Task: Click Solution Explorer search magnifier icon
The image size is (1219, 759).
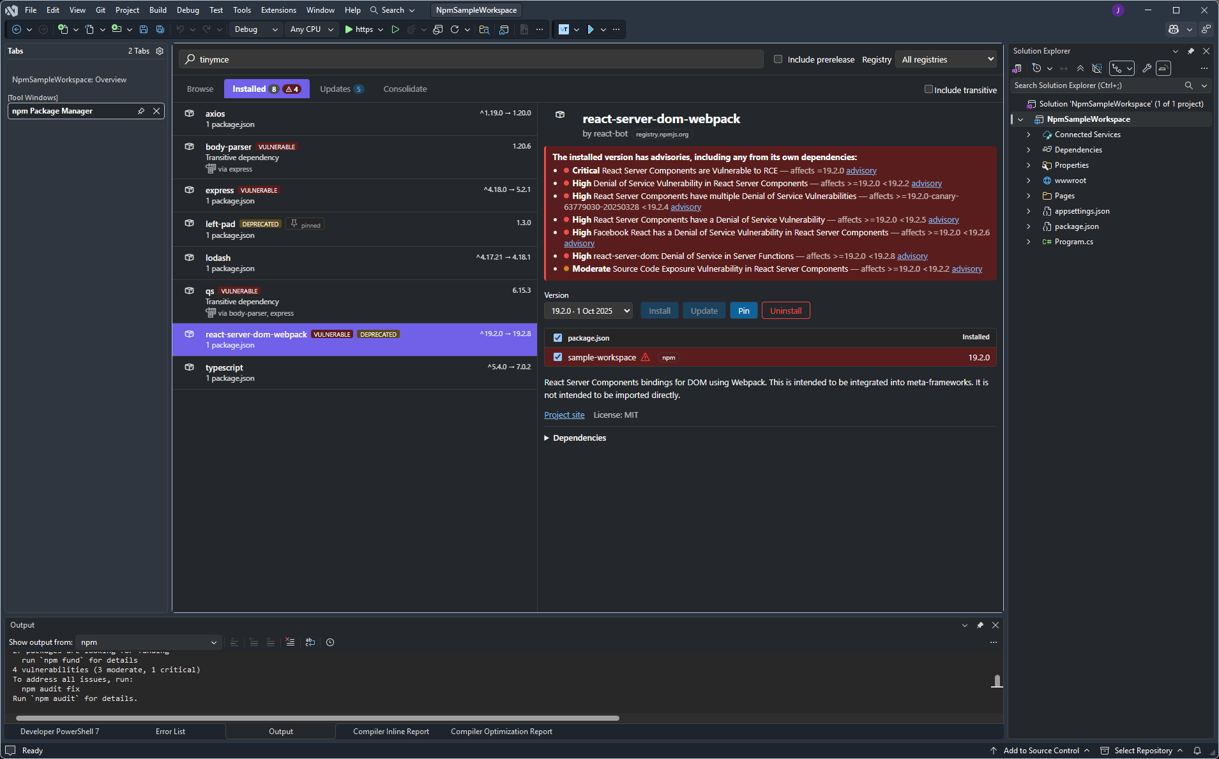Action: point(1188,85)
